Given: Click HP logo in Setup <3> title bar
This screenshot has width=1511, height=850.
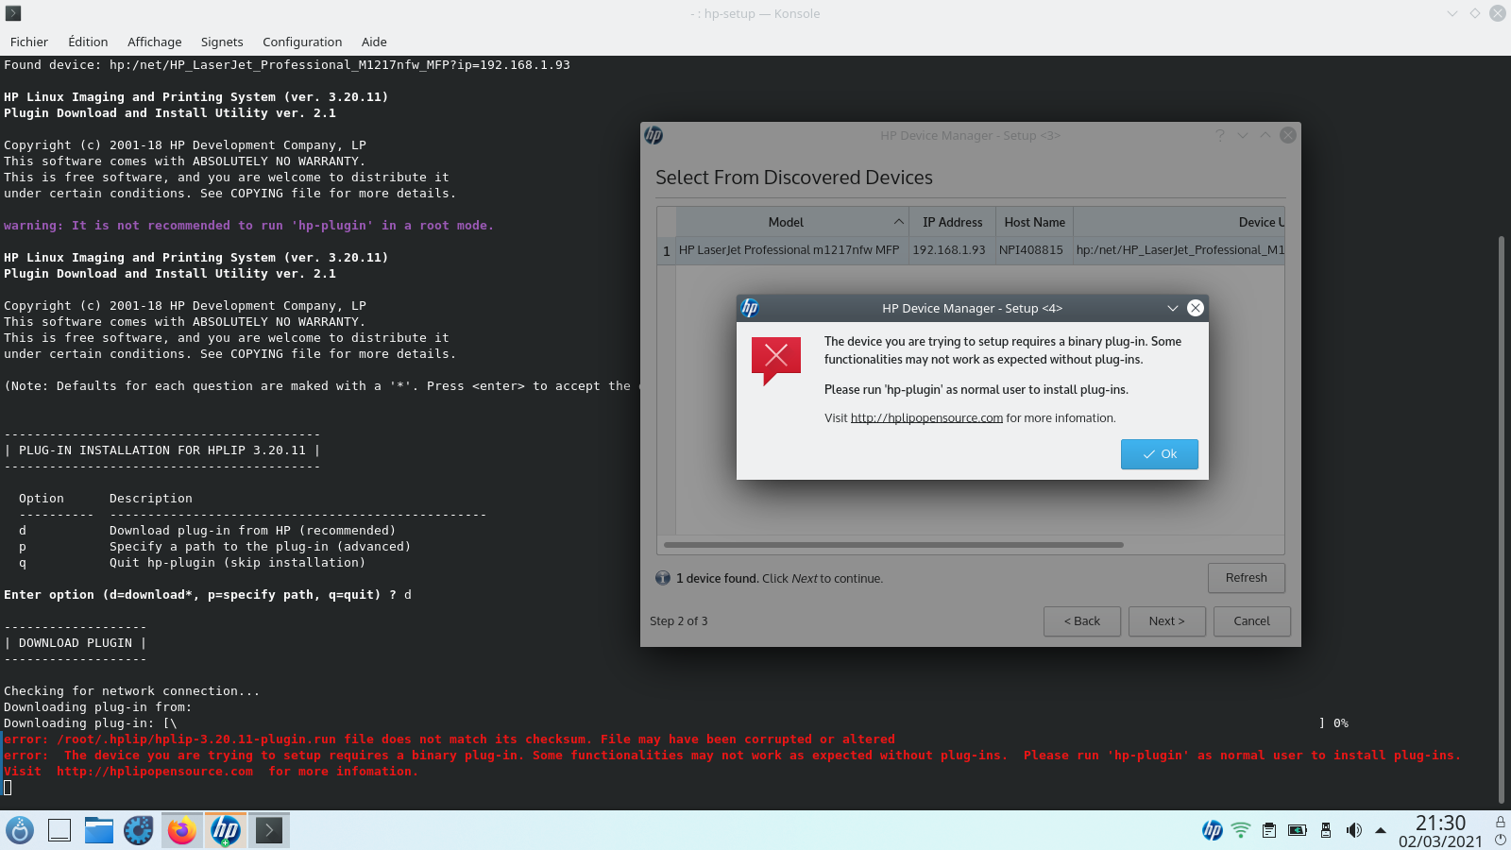Looking at the screenshot, I should pyautogui.click(x=654, y=135).
